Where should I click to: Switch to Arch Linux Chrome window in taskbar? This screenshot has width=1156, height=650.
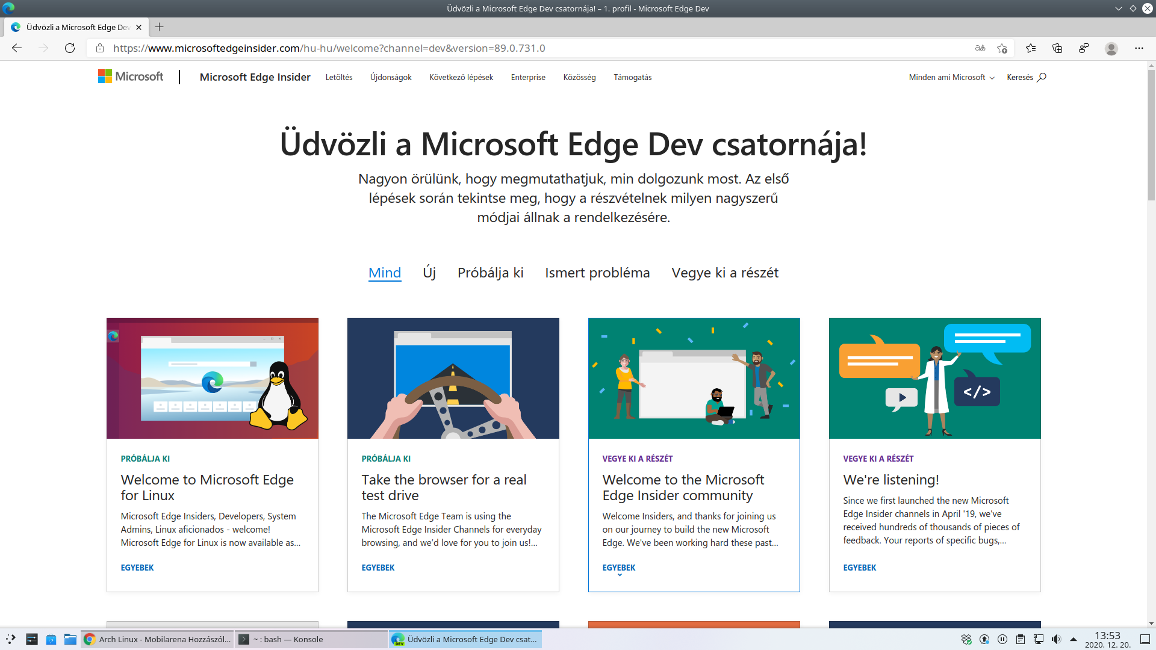point(157,639)
